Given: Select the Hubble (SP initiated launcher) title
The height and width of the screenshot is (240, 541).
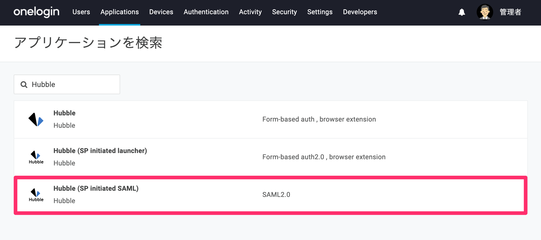Looking at the screenshot, I should pyautogui.click(x=100, y=151).
